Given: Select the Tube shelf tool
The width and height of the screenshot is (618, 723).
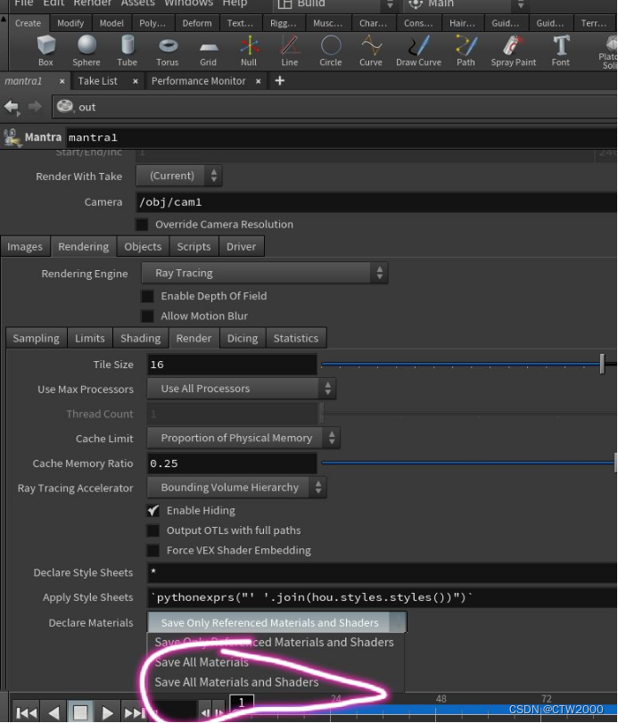Looking at the screenshot, I should 127,51.
